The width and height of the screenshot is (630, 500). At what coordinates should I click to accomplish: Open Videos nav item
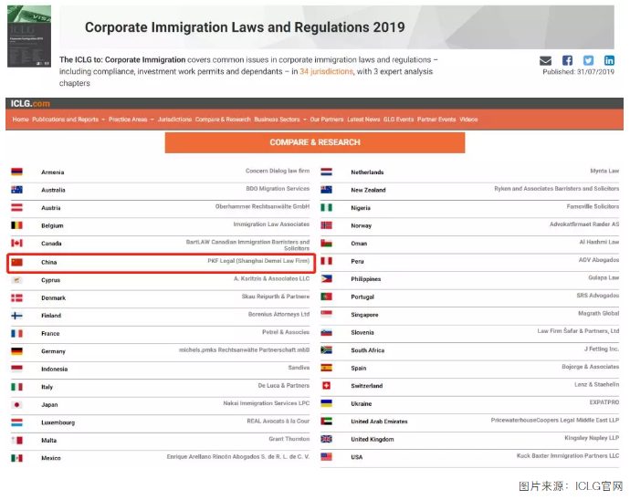(468, 120)
